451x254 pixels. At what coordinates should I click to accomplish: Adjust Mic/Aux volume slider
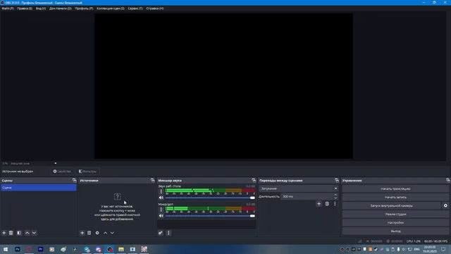[x=210, y=216]
